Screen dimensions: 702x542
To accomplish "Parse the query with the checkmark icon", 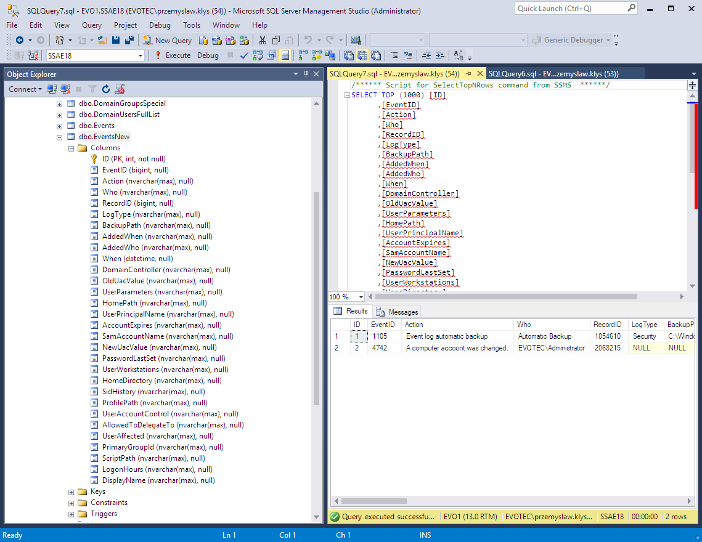I will 243,55.
